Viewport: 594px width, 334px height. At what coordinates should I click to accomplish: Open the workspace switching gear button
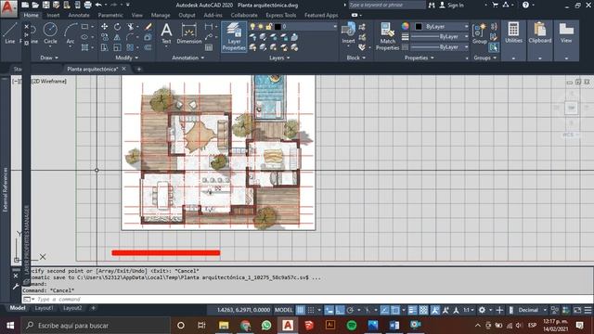click(x=482, y=310)
